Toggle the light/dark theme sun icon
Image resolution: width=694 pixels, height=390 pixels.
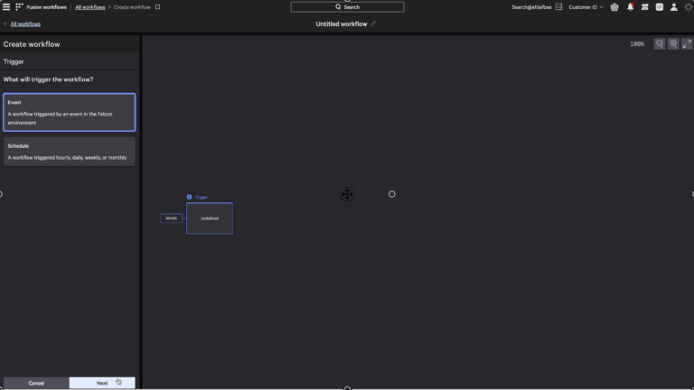[x=688, y=7]
